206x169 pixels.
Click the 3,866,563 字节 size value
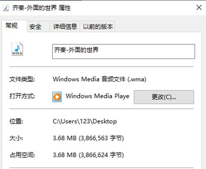coord(102,138)
